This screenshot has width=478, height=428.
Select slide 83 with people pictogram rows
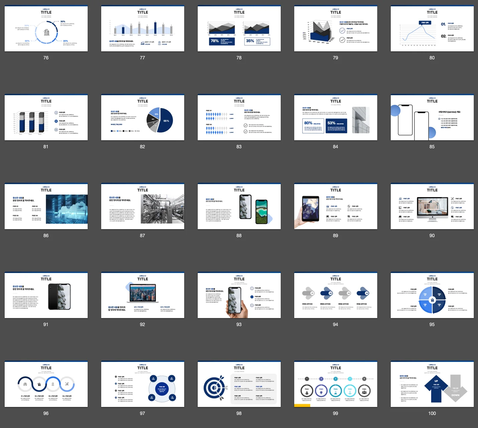tap(239, 118)
